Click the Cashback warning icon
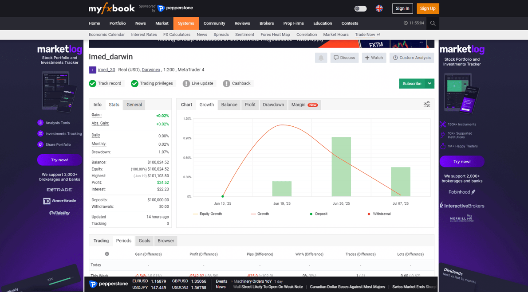 (226, 83)
